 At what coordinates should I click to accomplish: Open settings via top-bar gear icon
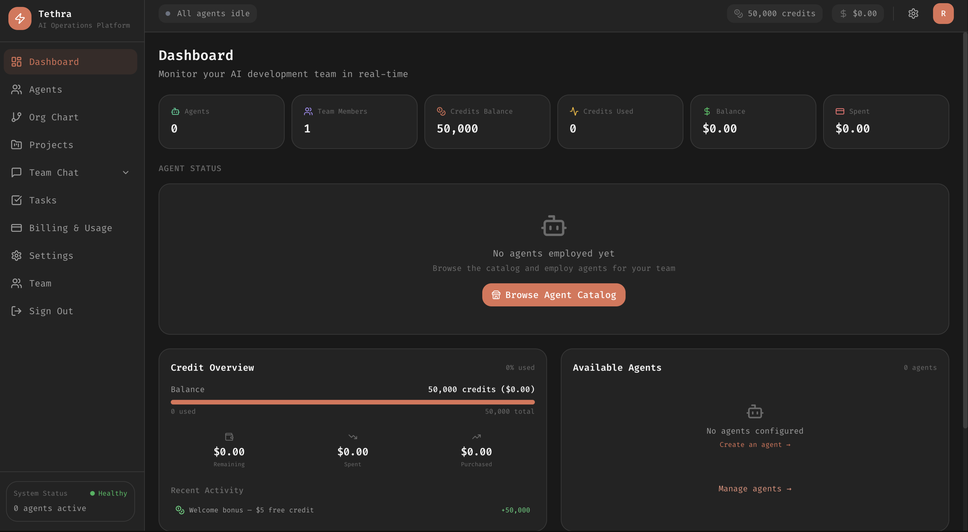(913, 14)
